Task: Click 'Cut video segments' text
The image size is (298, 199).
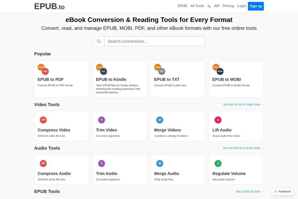Action: [108, 136]
